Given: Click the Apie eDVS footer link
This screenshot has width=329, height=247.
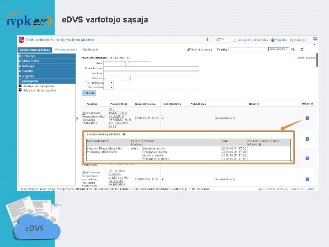Looking at the screenshot, I should [x=273, y=189].
